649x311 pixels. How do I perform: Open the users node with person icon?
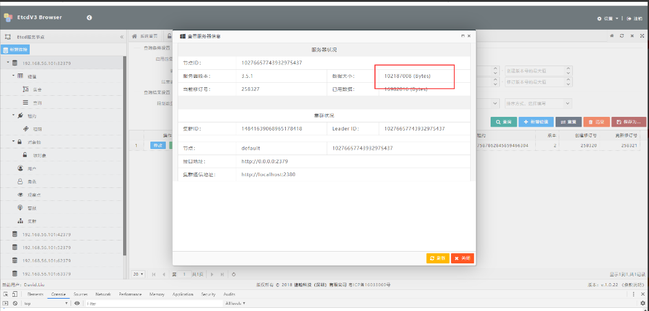32,169
